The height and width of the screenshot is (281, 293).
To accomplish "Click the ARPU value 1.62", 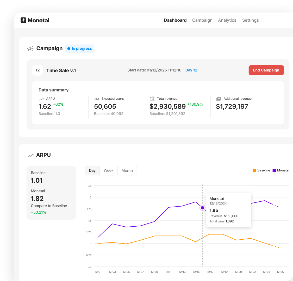I will point(45,107).
